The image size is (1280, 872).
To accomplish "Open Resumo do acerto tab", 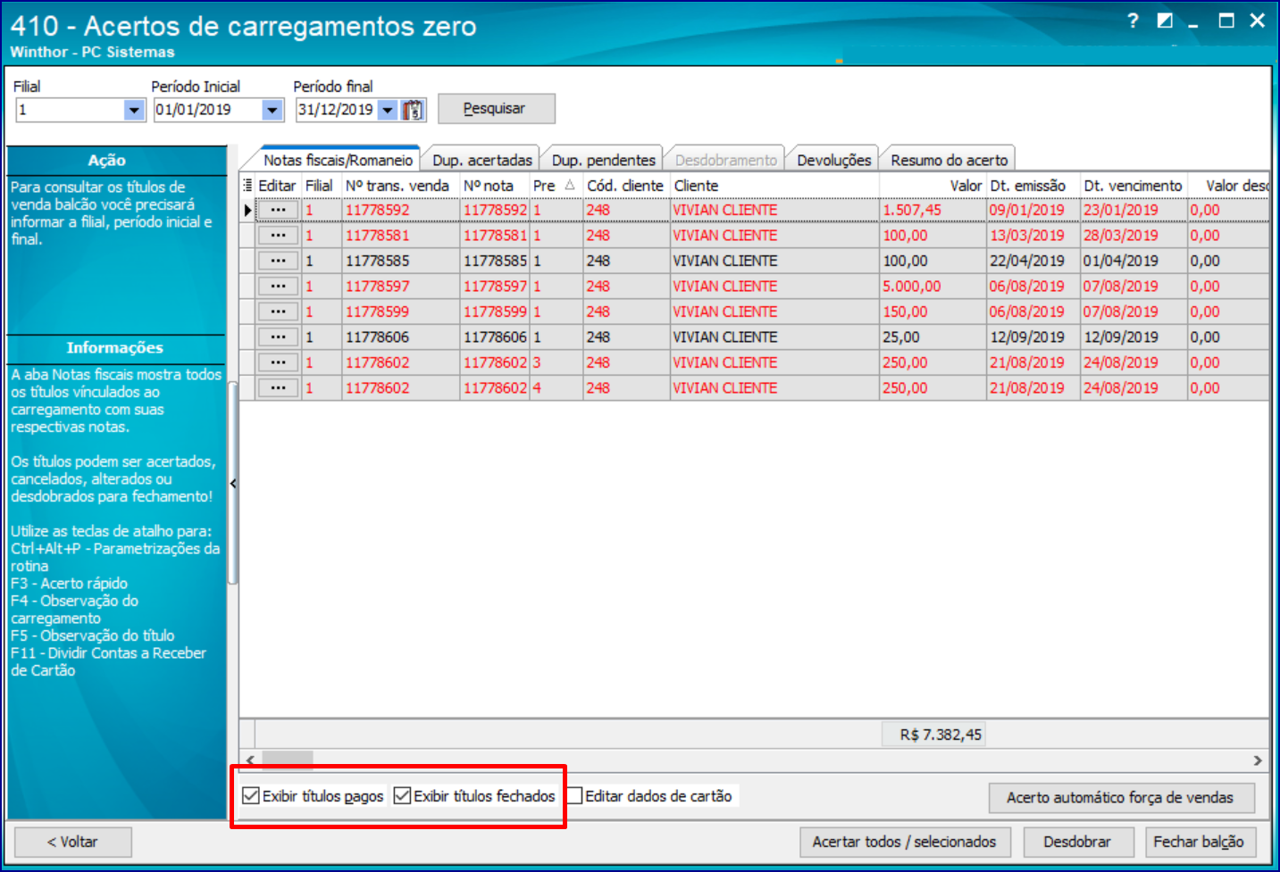I will click(x=950, y=160).
